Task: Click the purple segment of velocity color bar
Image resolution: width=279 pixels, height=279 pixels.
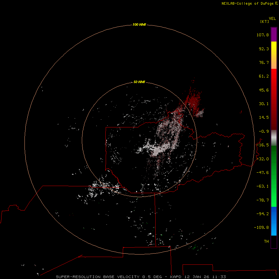Action: 274,34
